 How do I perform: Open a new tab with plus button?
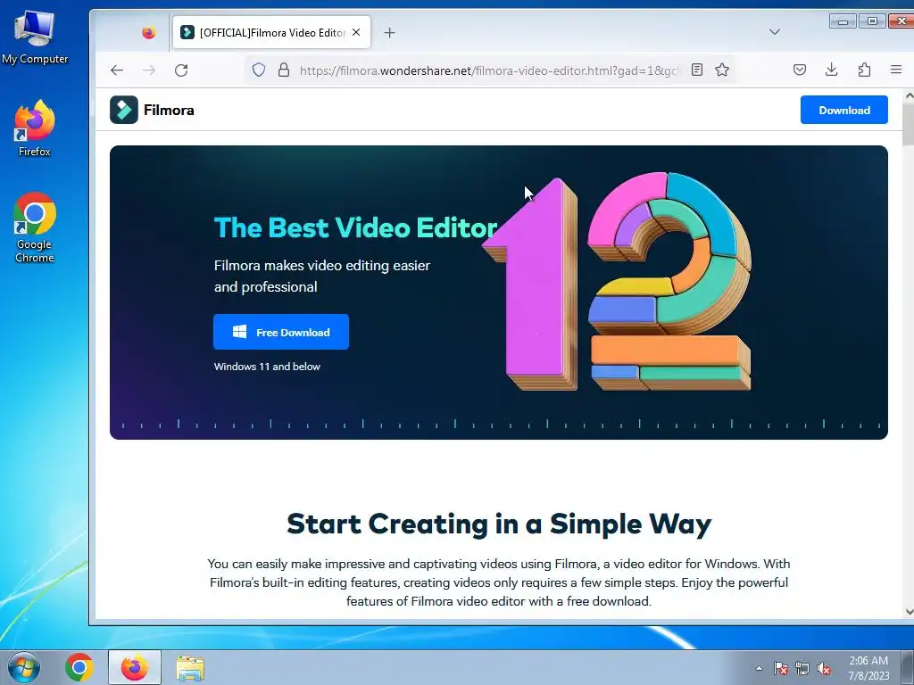tap(390, 33)
